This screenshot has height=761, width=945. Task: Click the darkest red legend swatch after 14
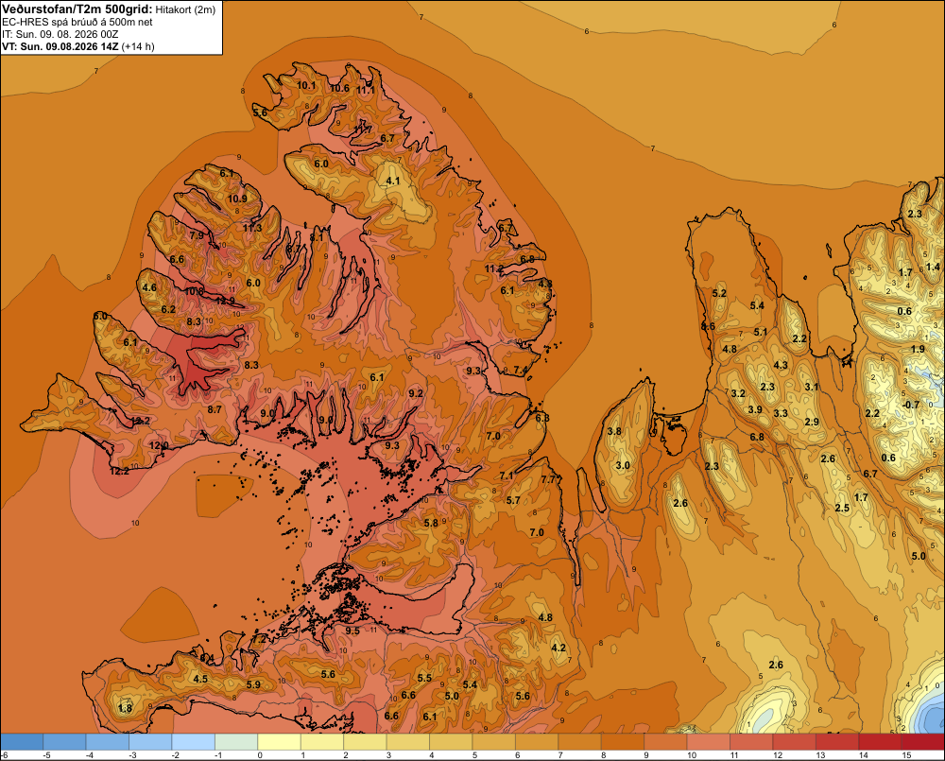[922, 742]
